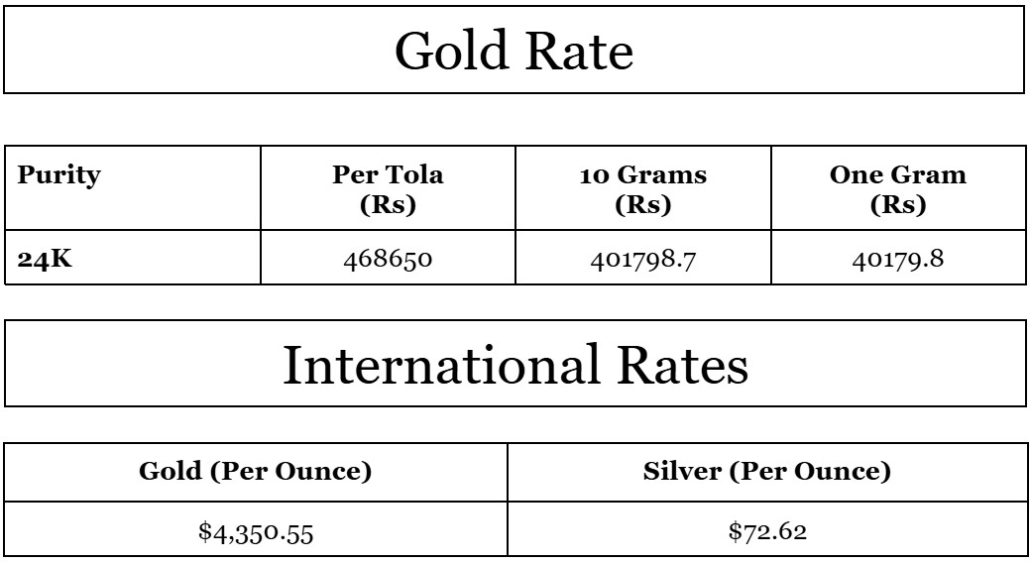The height and width of the screenshot is (563, 1030).
Task: Click the word Gold in the top heading
Action: click(x=450, y=51)
